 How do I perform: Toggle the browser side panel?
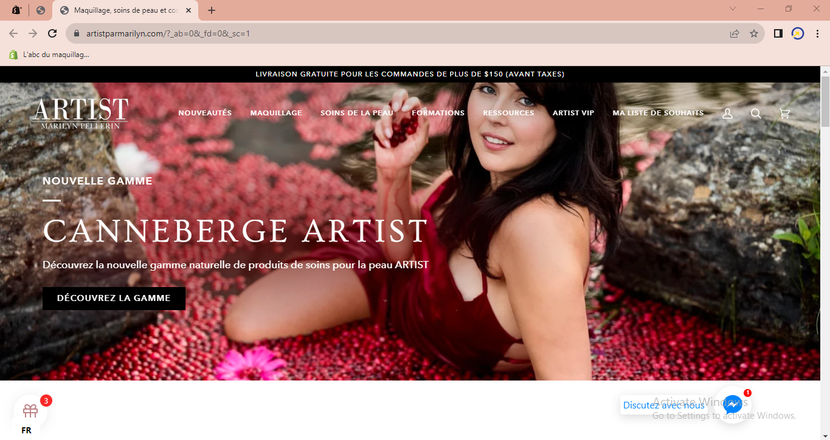pos(778,34)
